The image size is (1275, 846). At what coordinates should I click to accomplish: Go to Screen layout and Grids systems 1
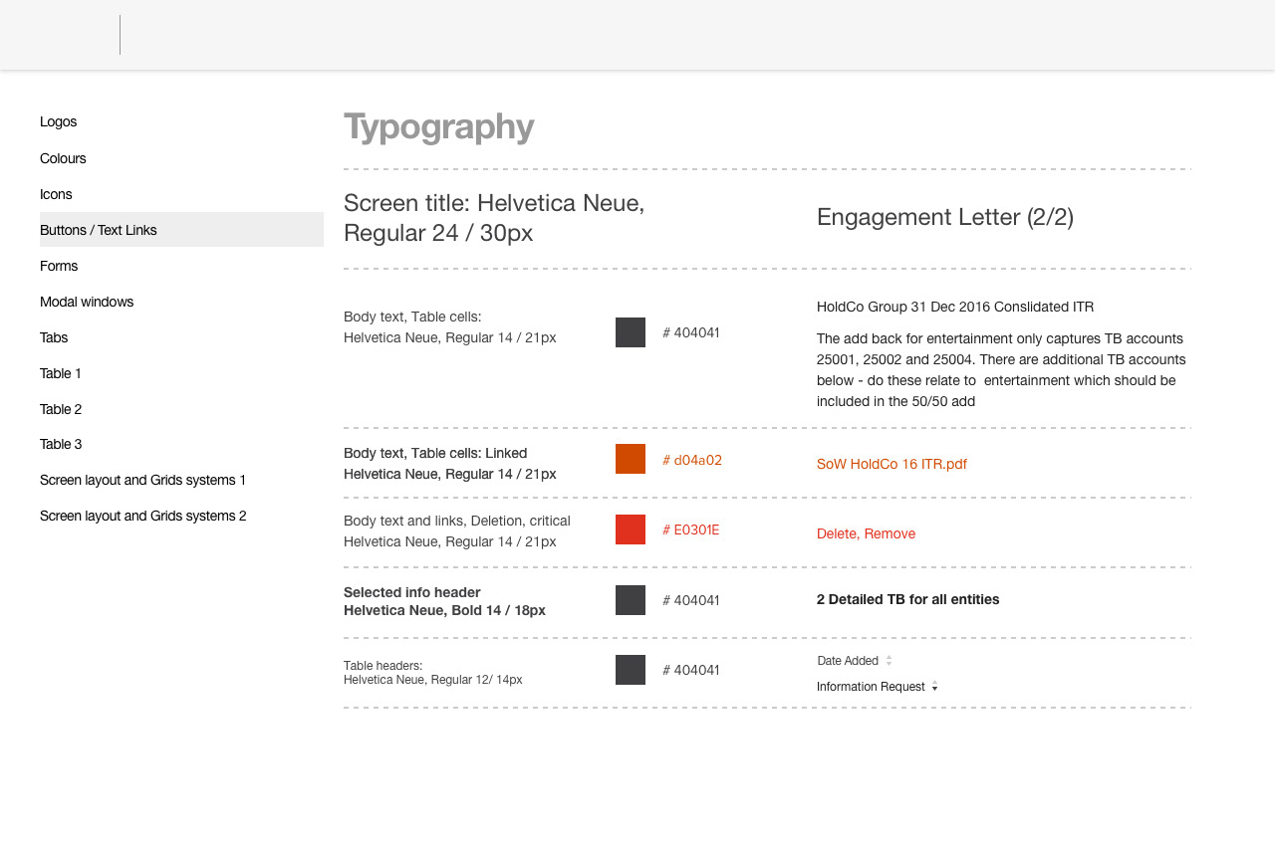(x=142, y=480)
